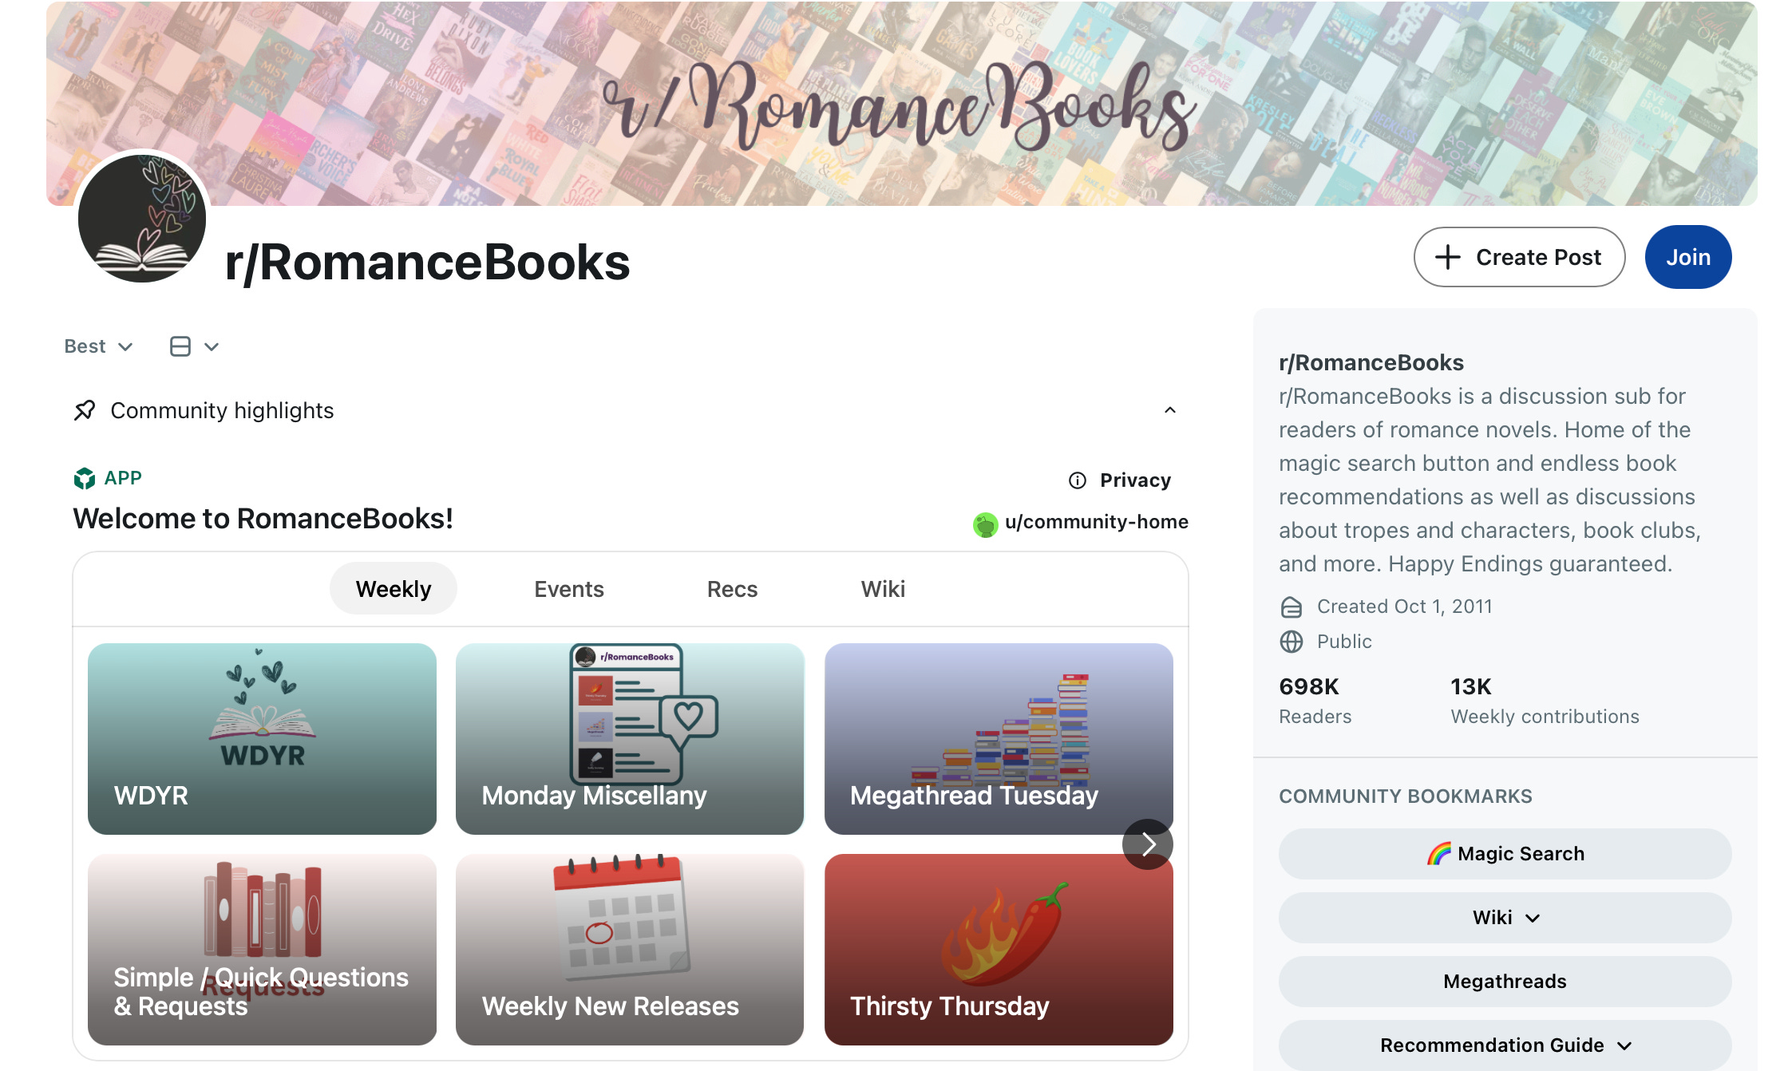Screen dimensions: 1788x1071
Task: Click the RomanceBooks community avatar icon
Action: pyautogui.click(x=142, y=218)
